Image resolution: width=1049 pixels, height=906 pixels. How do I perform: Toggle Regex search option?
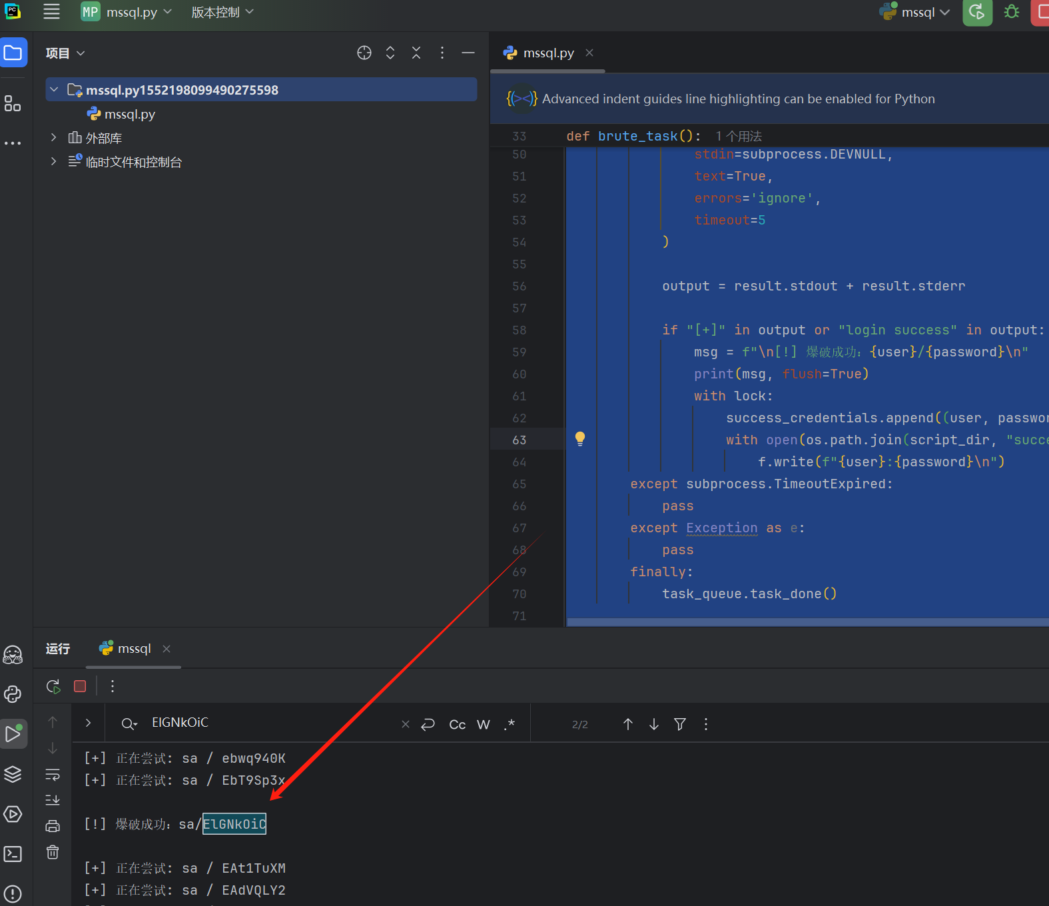(x=510, y=724)
